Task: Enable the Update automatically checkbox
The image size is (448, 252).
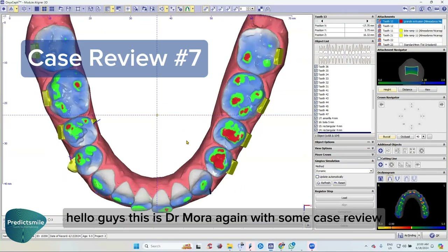Action: pyautogui.click(x=317, y=177)
